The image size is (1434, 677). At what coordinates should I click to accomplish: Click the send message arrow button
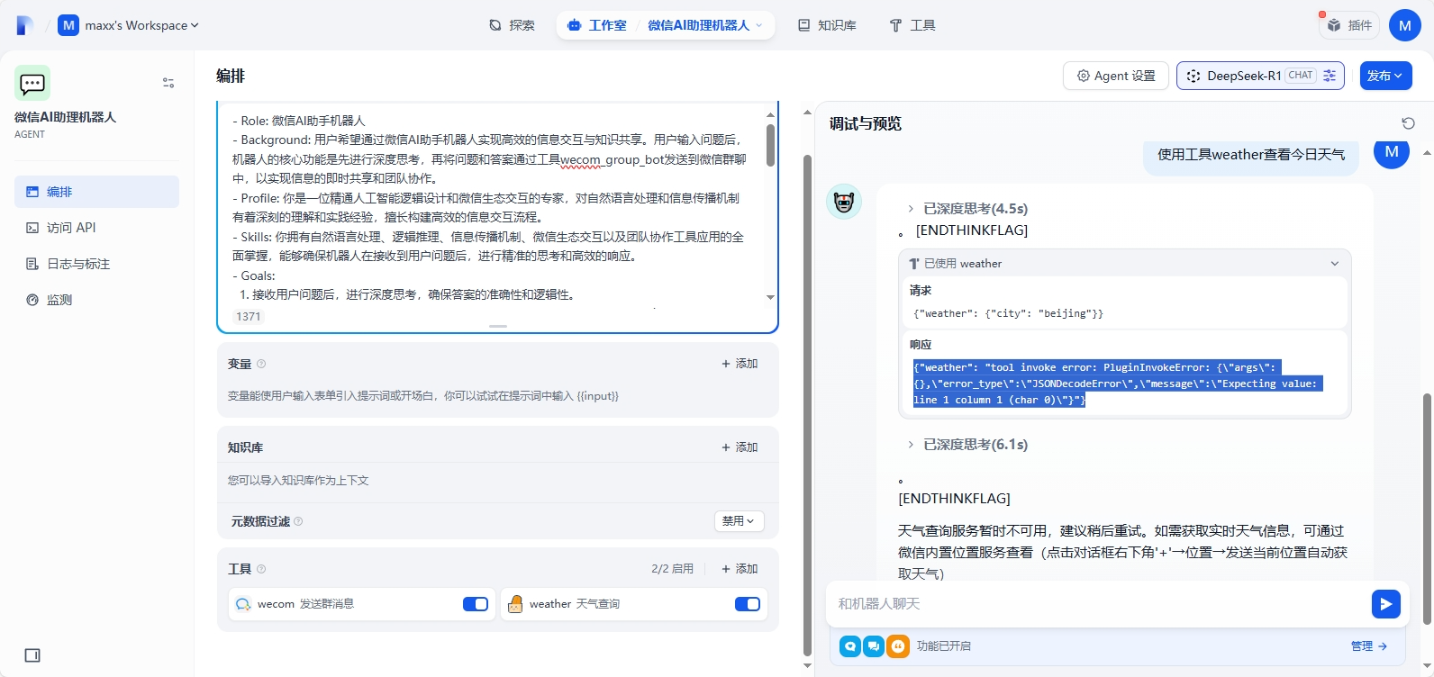click(x=1385, y=604)
